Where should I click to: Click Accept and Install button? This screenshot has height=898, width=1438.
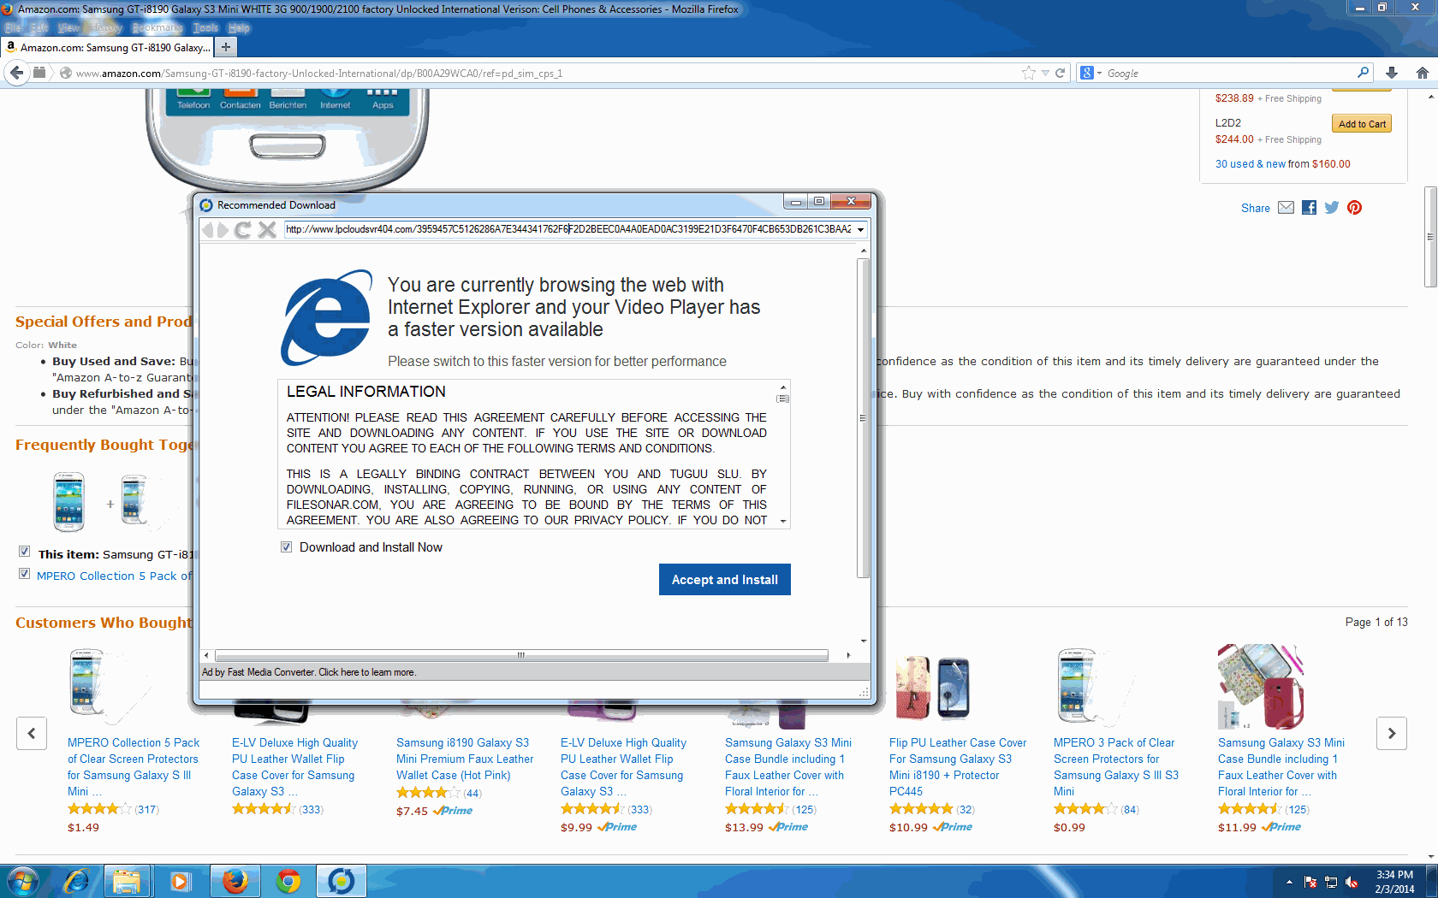click(x=724, y=580)
